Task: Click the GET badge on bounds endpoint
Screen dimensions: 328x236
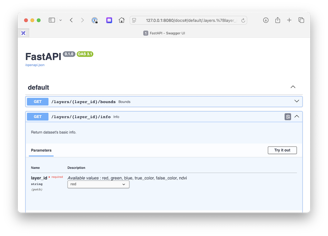Action: [38, 102]
